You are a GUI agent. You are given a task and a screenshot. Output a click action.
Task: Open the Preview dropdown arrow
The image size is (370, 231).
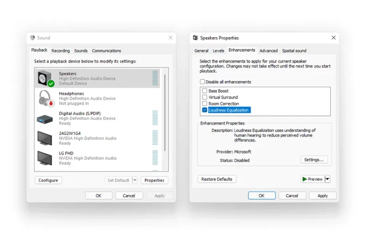[327, 179]
